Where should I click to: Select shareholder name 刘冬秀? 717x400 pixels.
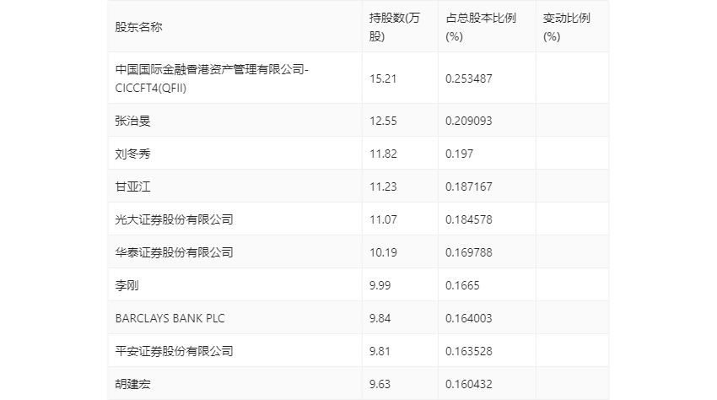click(x=132, y=154)
